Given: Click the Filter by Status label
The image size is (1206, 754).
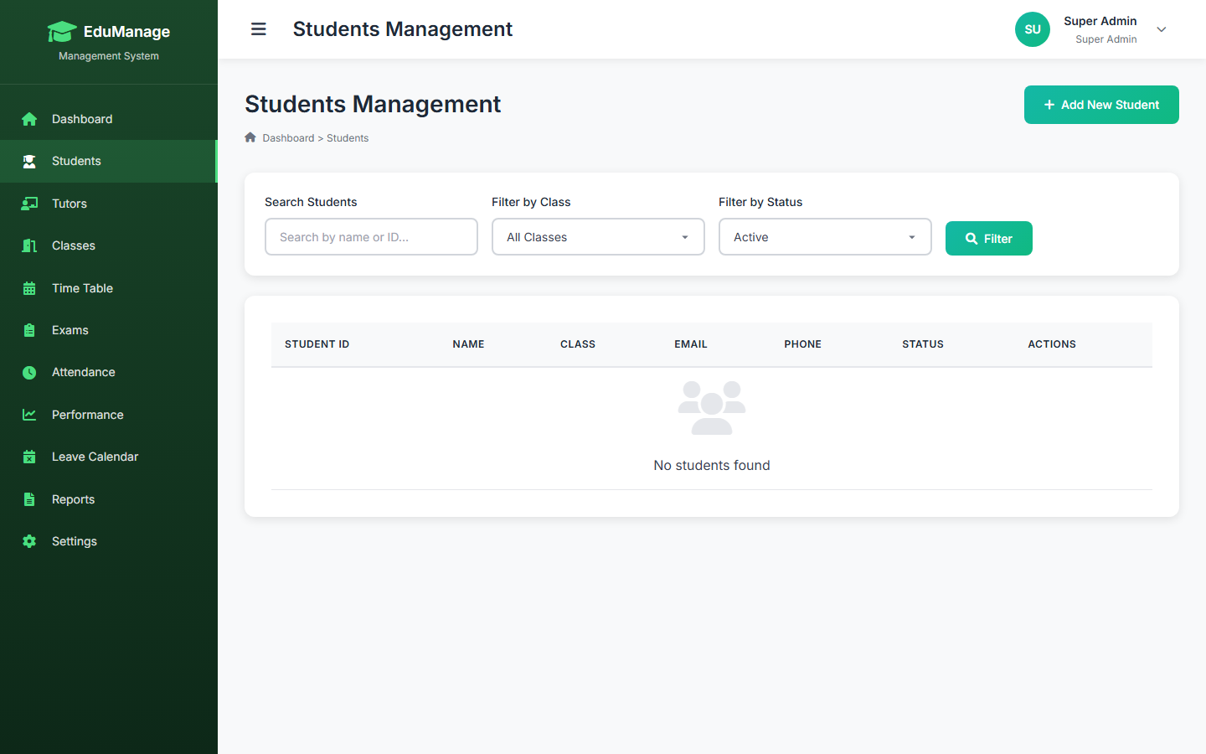Looking at the screenshot, I should [x=760, y=202].
